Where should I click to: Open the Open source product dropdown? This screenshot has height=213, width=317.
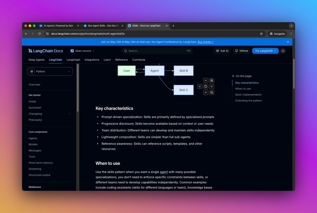click(x=82, y=51)
